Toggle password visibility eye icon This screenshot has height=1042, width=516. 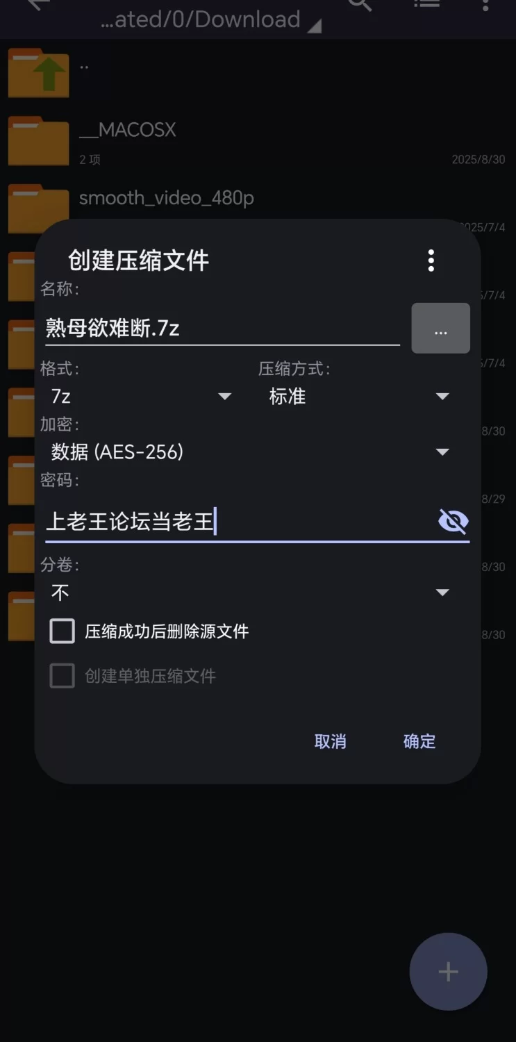(453, 521)
